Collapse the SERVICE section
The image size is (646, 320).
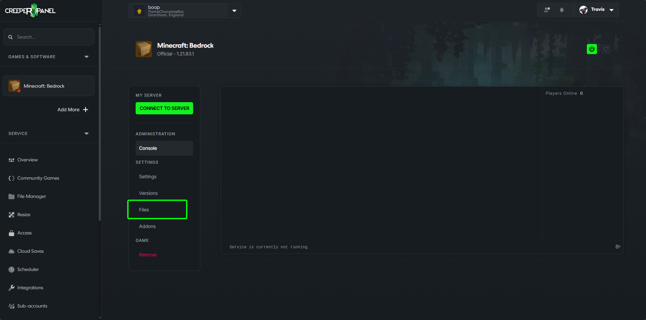point(86,133)
